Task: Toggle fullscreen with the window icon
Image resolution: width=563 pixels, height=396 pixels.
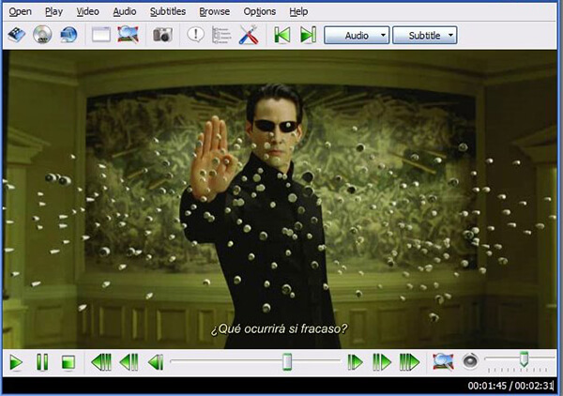Action: pyautogui.click(x=101, y=35)
